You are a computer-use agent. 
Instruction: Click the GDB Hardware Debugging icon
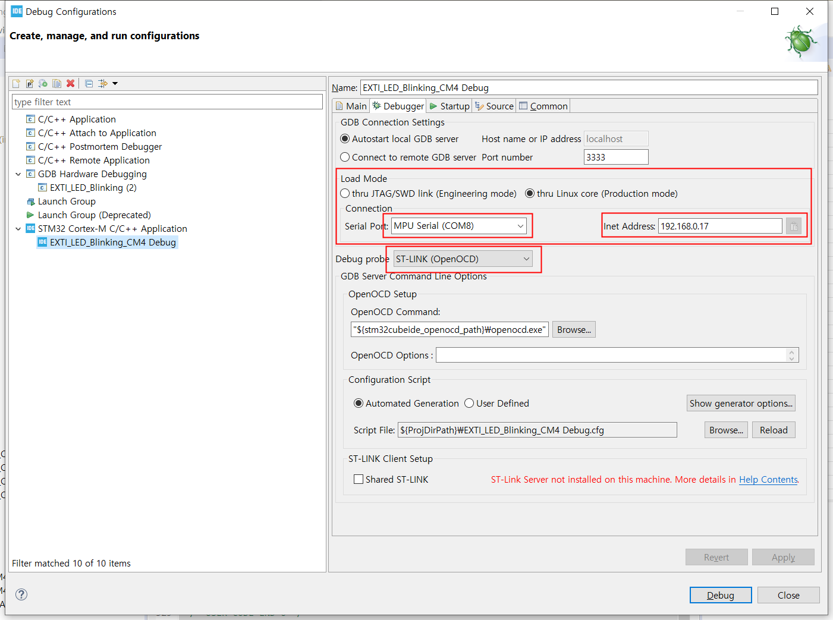coord(30,174)
